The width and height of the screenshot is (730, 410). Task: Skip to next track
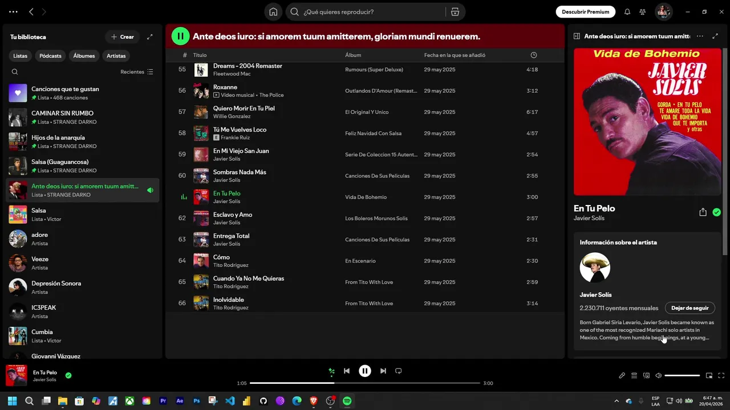(x=383, y=371)
